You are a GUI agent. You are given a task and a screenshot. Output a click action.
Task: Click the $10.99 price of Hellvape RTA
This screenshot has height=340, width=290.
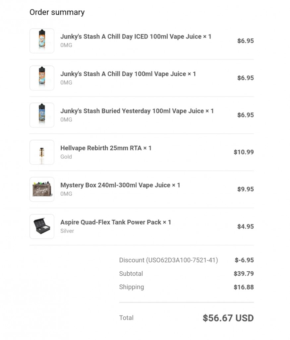[x=244, y=152]
